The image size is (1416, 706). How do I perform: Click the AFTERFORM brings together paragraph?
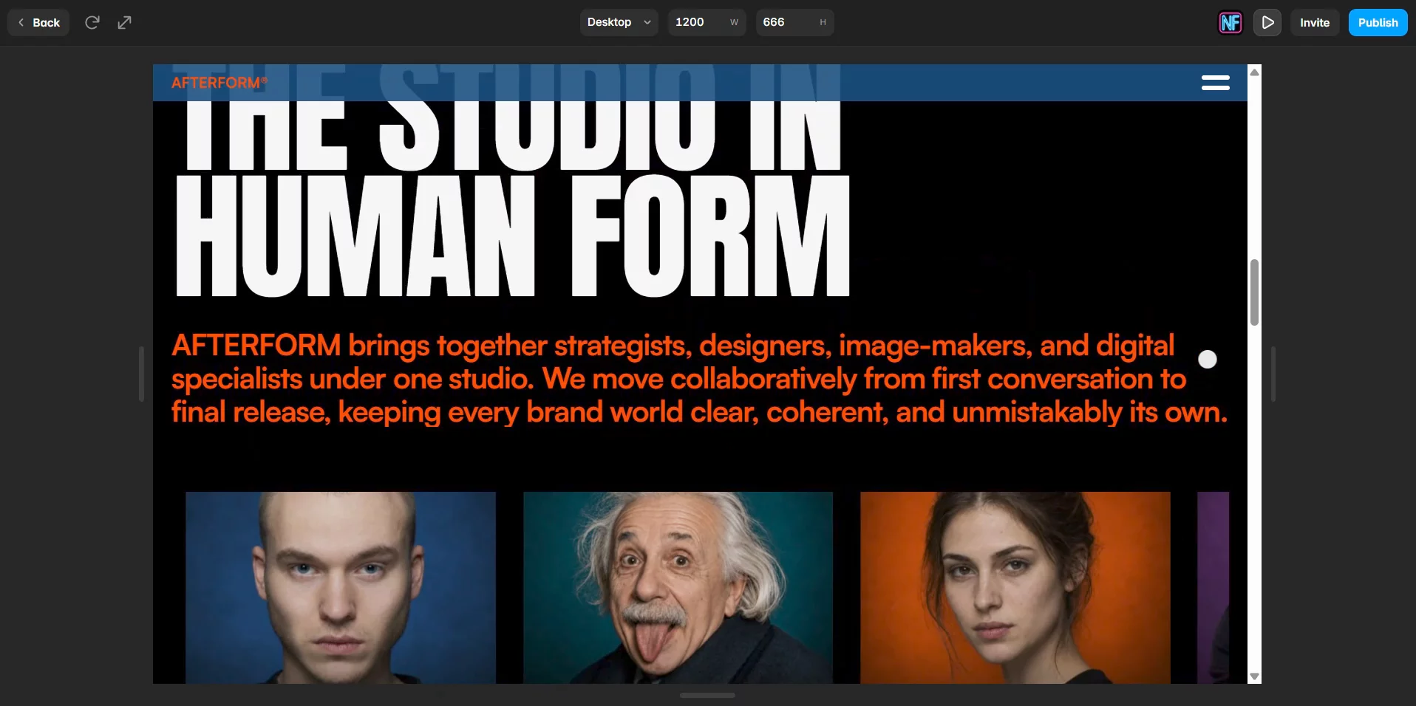coord(699,379)
